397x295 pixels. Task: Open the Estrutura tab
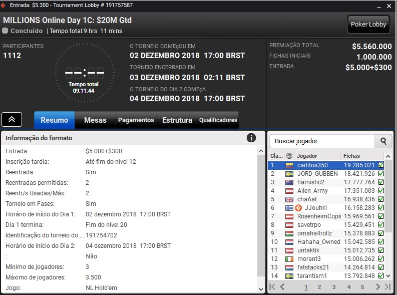point(177,120)
